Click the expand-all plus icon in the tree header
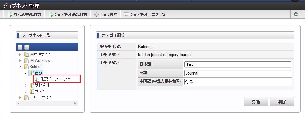305x118 pixels. [20, 47]
